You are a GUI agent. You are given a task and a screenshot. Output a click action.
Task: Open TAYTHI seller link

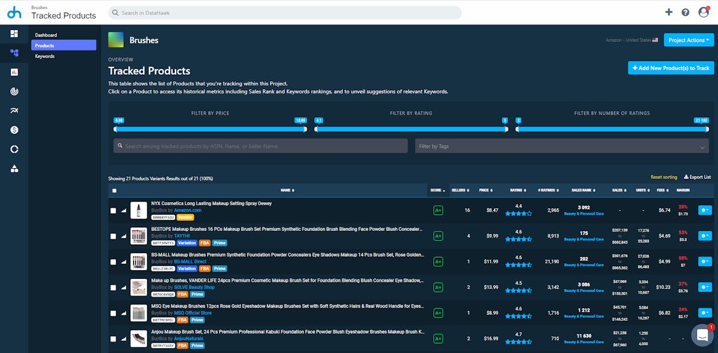click(x=182, y=236)
